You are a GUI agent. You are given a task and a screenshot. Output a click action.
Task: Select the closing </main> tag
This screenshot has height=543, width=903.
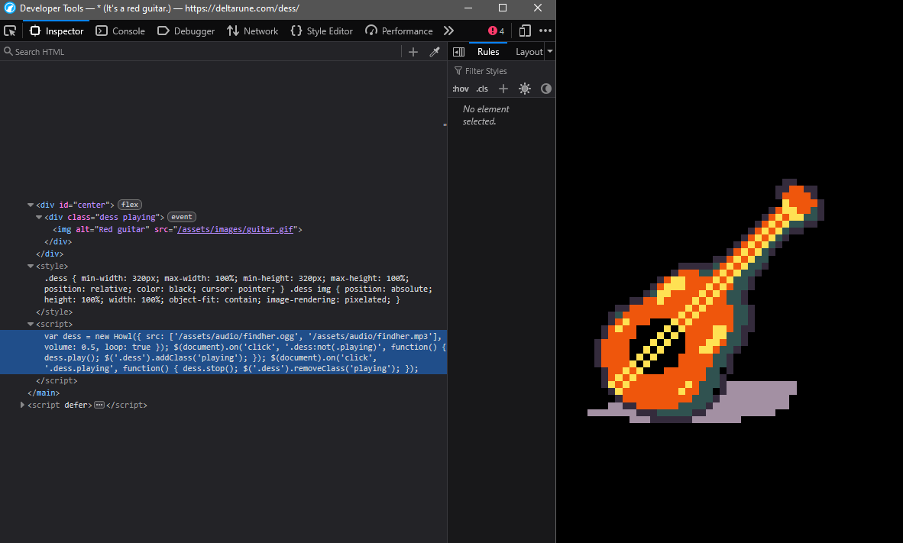(44, 393)
